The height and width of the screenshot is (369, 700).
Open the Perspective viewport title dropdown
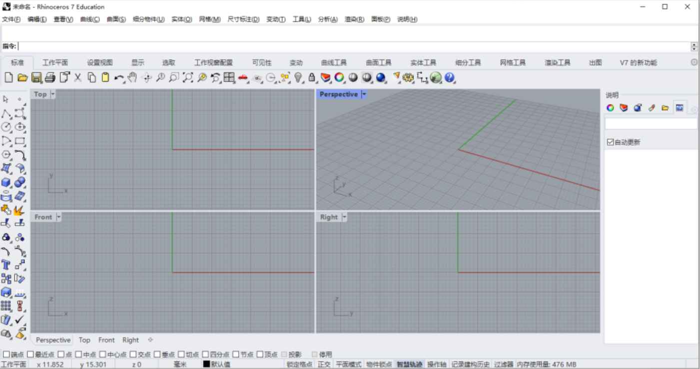coord(364,94)
